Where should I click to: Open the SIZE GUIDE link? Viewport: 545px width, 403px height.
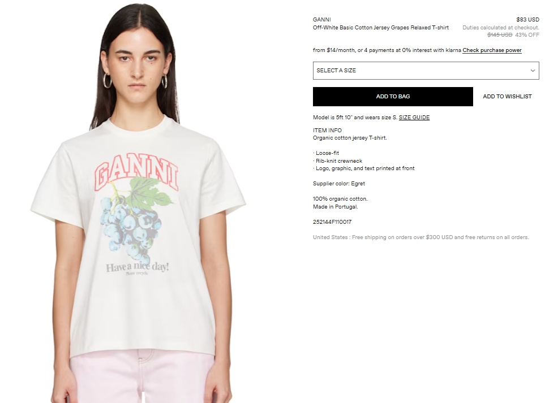coord(414,118)
